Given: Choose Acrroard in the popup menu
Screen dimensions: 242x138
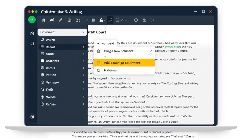Looking at the screenshot, I should (x=105, y=43).
